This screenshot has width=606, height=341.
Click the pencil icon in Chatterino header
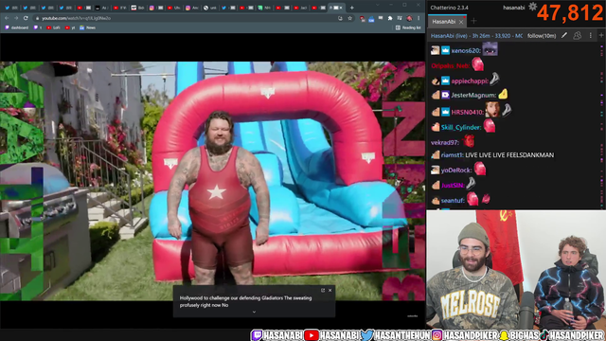564,35
